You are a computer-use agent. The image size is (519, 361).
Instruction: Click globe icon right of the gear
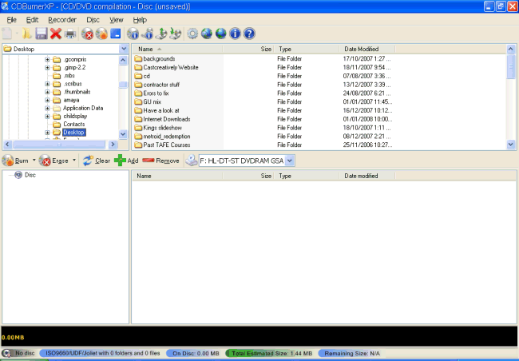coord(207,34)
